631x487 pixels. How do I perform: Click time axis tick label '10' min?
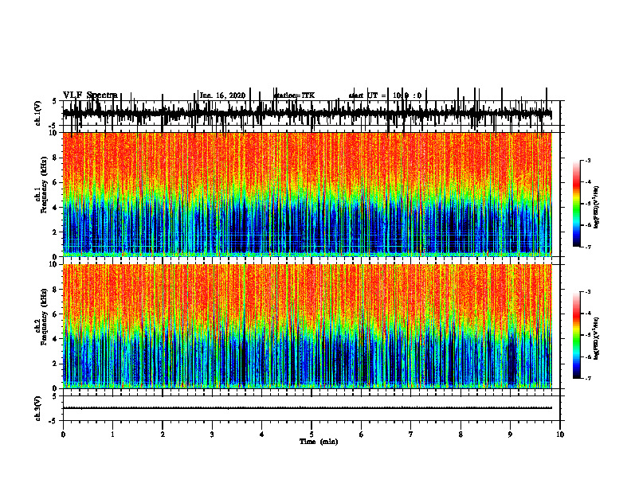[560, 434]
